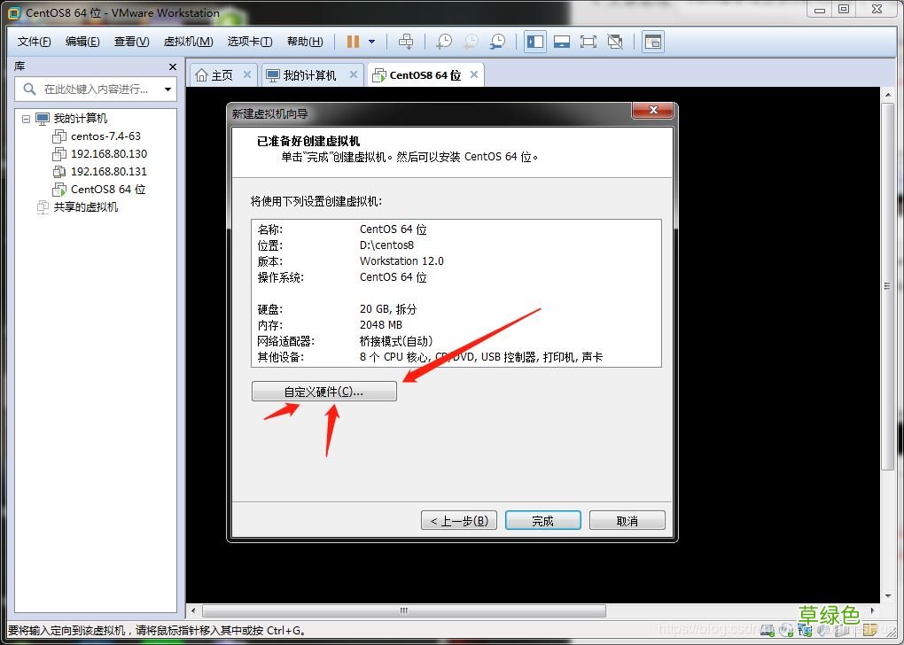The image size is (904, 645).
Task: Select 共享的虚拟机 in the library
Action: [85, 207]
